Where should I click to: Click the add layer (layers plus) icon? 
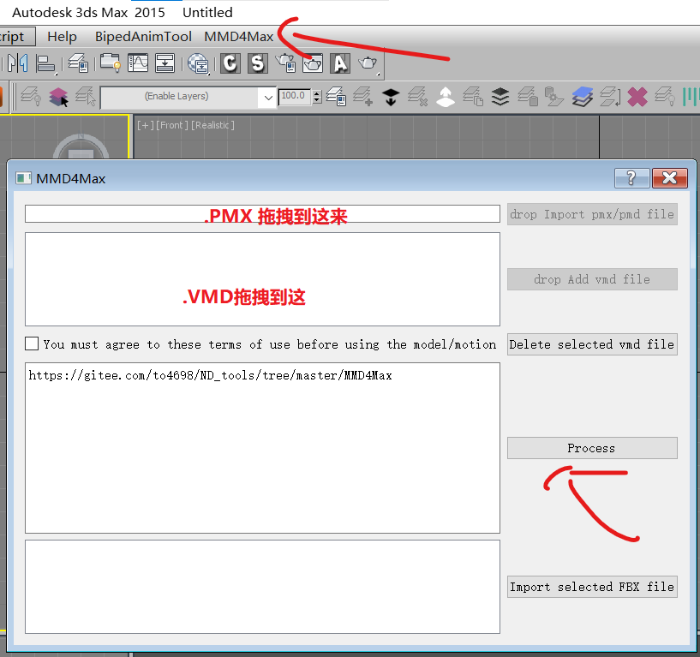[363, 97]
